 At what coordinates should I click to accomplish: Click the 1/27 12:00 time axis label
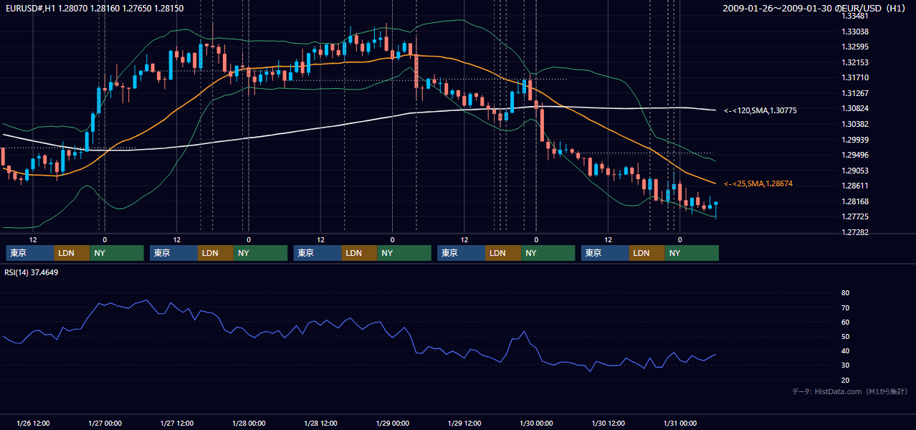(x=176, y=423)
